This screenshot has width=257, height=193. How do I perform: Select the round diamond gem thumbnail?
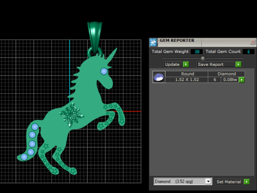(159, 77)
